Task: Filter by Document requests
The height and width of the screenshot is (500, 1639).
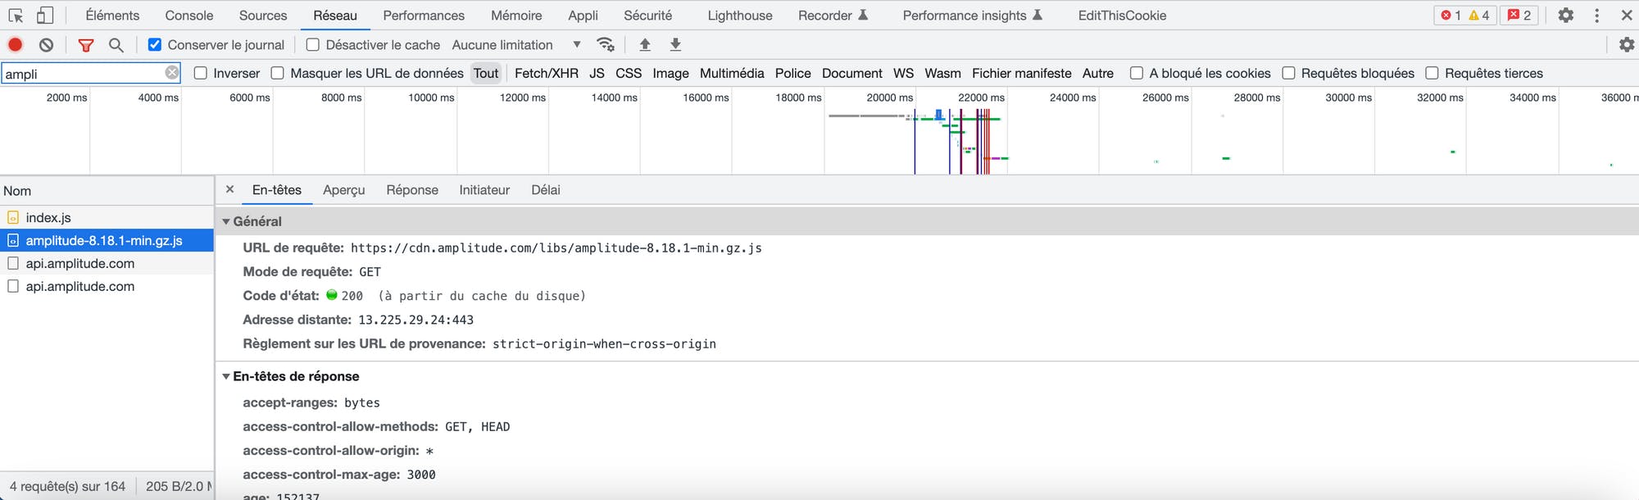Action: [x=852, y=73]
